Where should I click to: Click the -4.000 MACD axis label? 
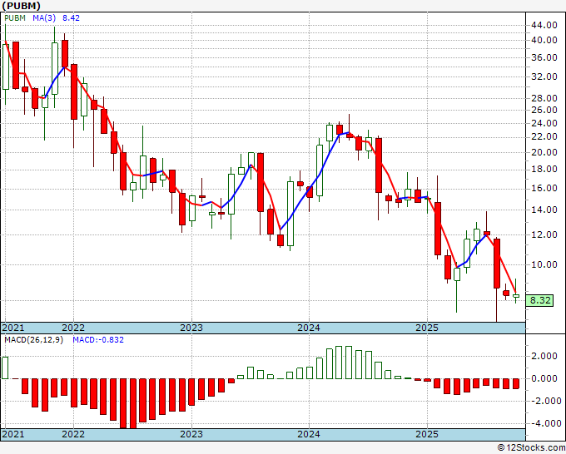point(544,423)
